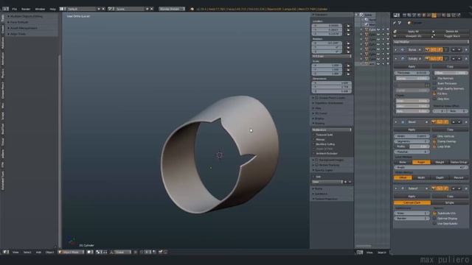Click the Scene icon in the outliner
This screenshot has height=265, width=472.
pyautogui.click(x=361, y=15)
